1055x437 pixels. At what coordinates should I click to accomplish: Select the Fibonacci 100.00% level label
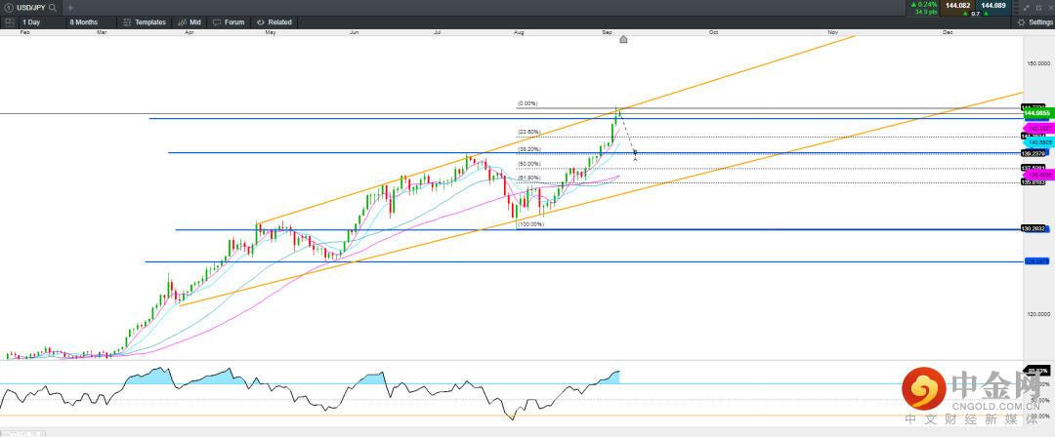click(x=530, y=224)
